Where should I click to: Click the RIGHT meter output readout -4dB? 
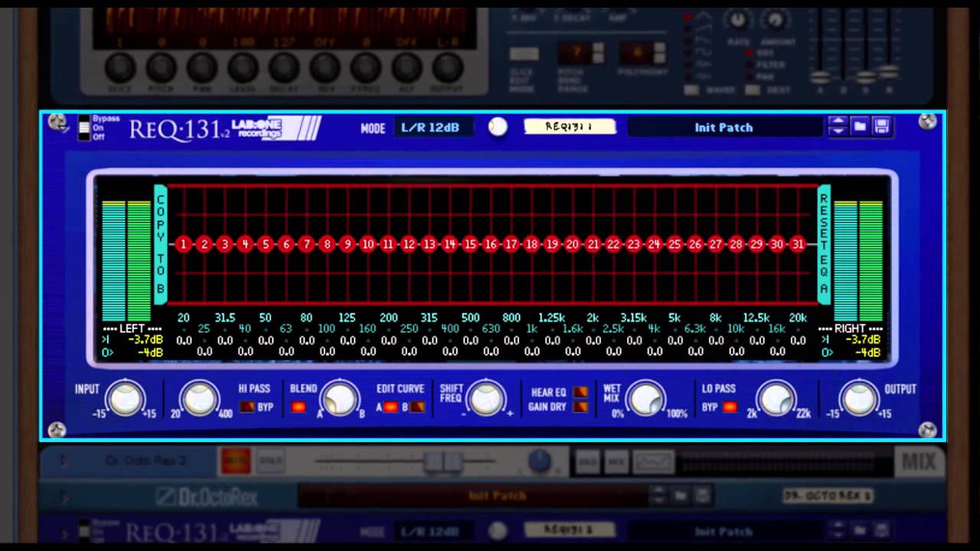click(x=867, y=353)
